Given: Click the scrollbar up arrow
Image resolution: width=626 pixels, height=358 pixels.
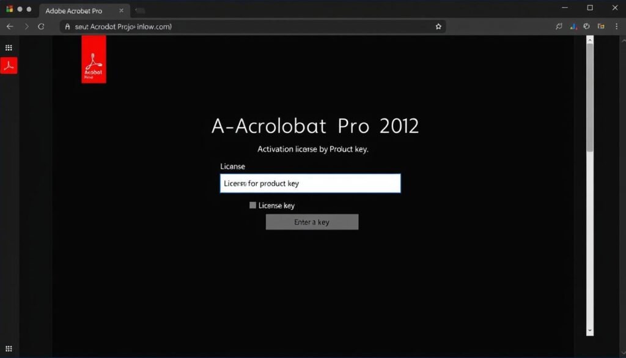Looking at the screenshot, I should tap(590, 39).
